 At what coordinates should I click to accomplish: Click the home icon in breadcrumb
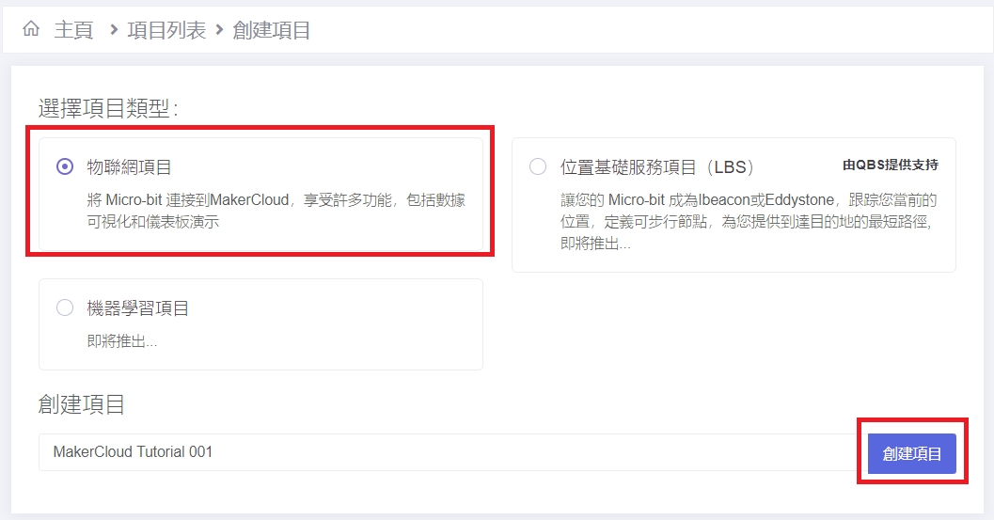pyautogui.click(x=31, y=28)
